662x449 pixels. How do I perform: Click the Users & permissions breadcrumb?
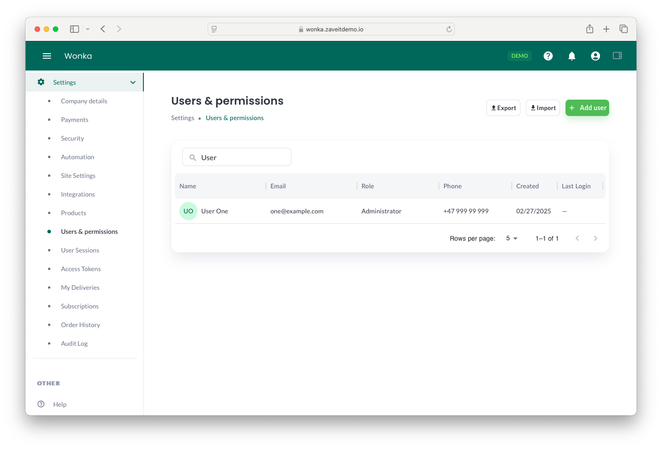[x=234, y=118]
